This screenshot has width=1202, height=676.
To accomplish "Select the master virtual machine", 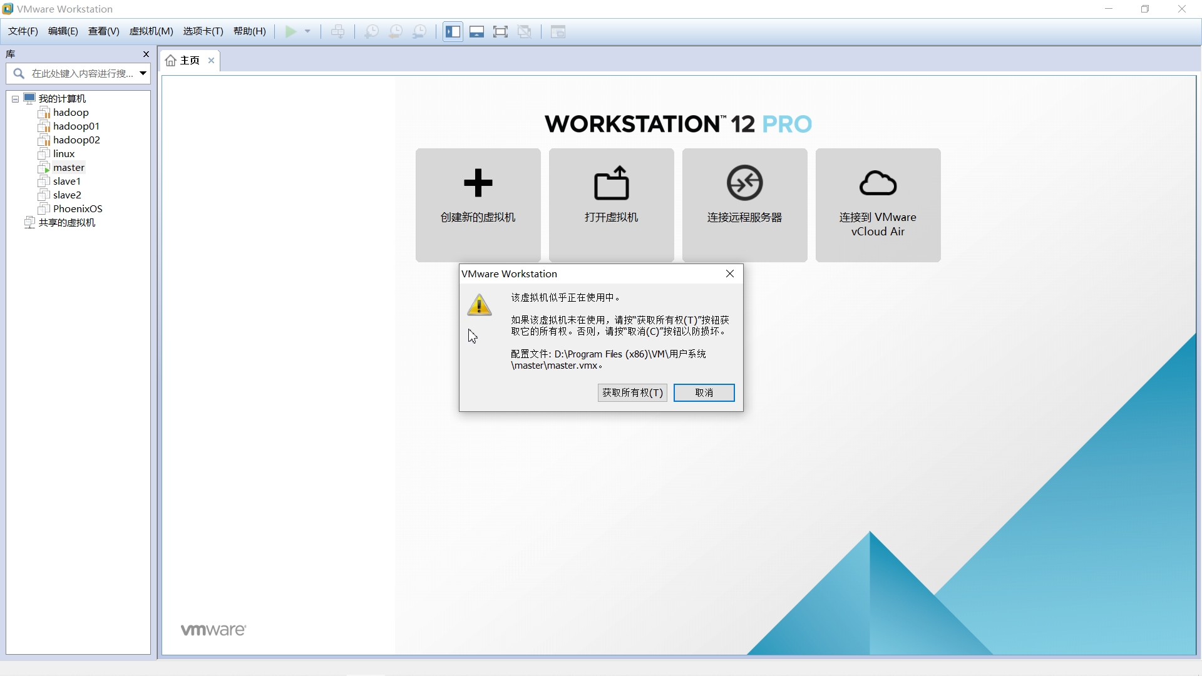I will click(x=69, y=168).
